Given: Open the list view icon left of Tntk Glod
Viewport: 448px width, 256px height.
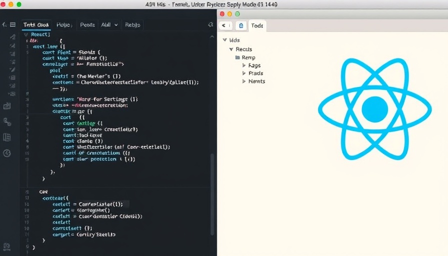Looking at the screenshot, I should (x=13, y=25).
